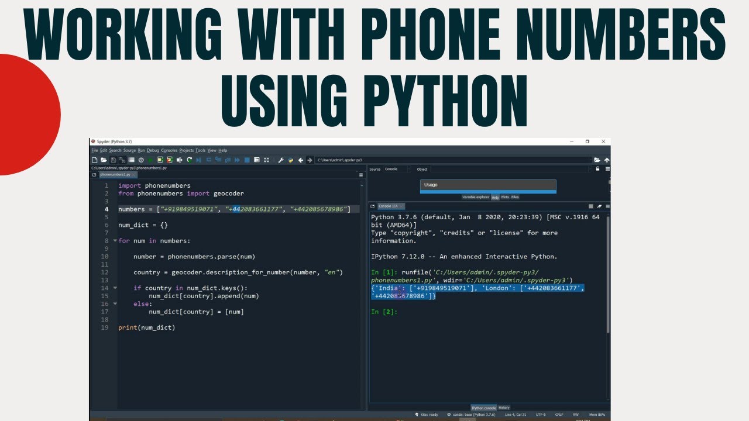
Task: Stop debugging with the square icon
Action: (246, 160)
